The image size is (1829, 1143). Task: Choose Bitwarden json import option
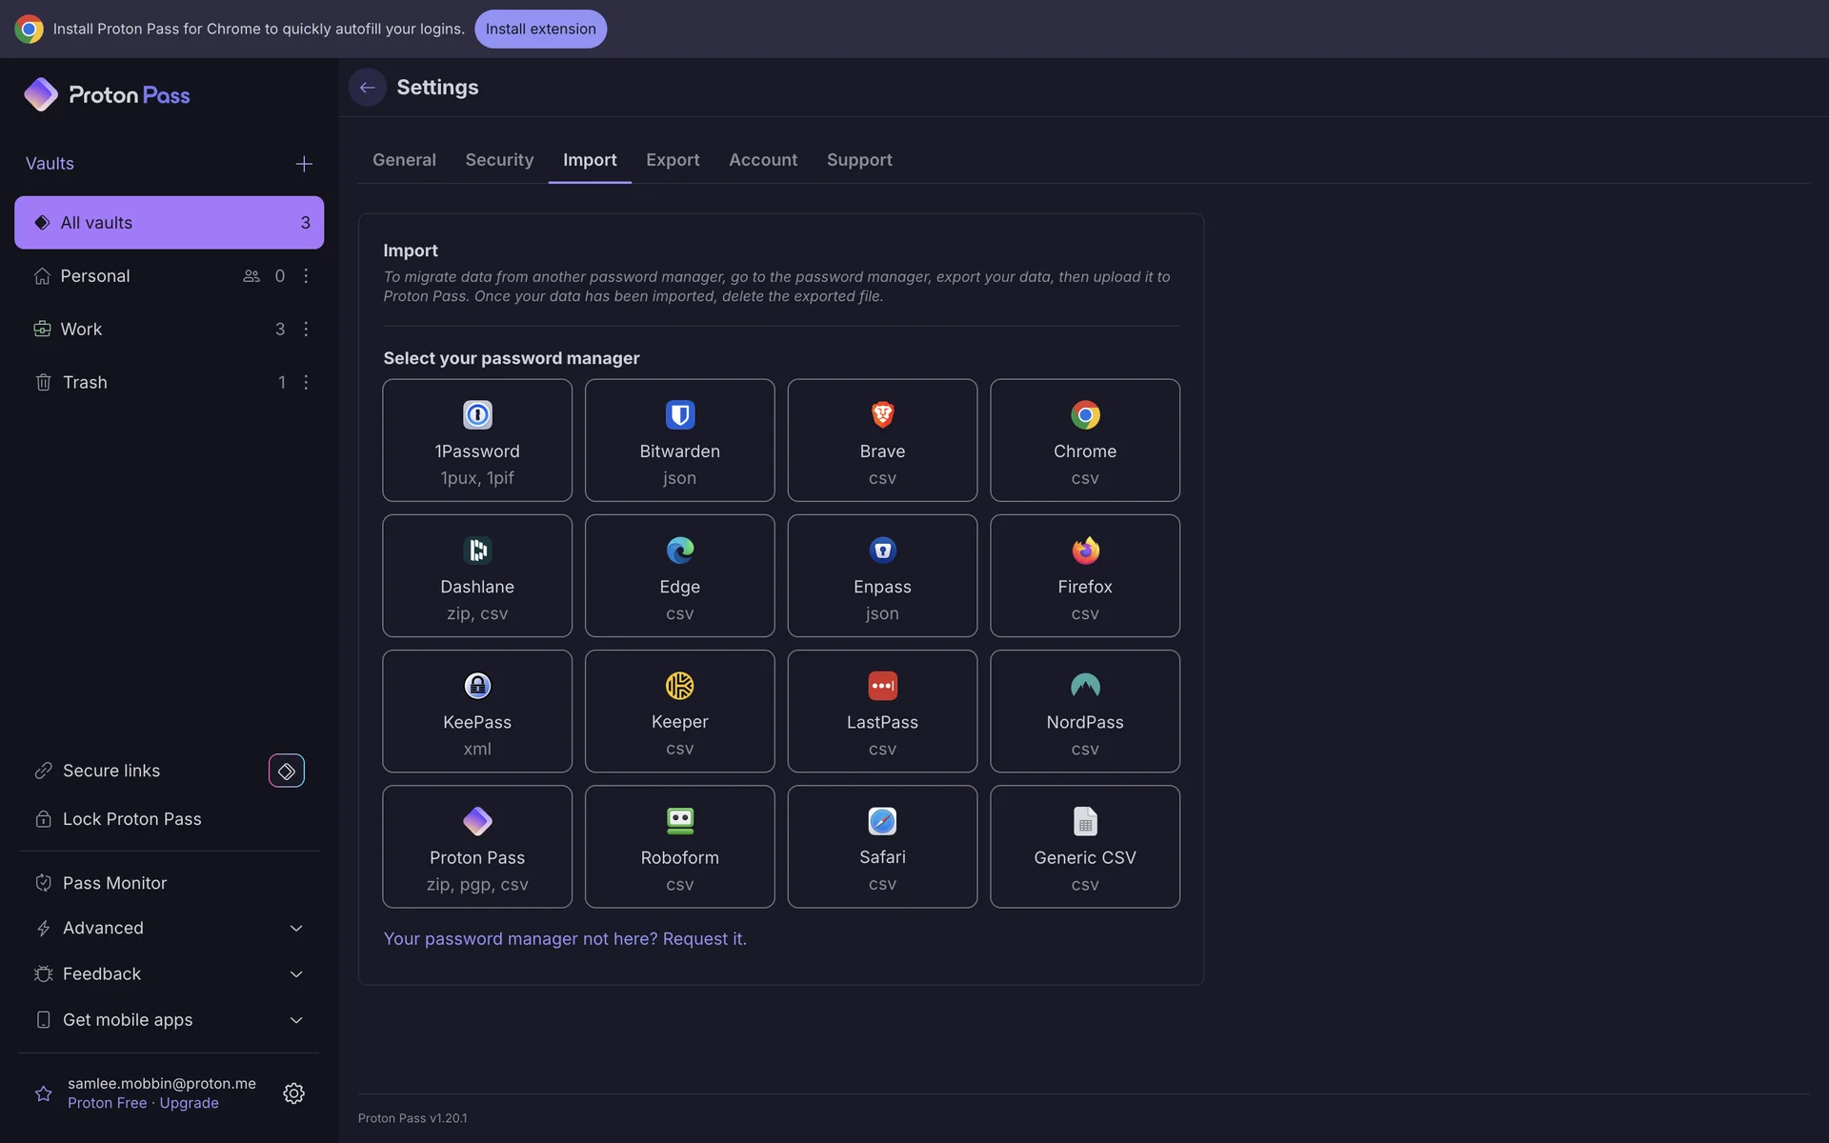pyautogui.click(x=679, y=440)
